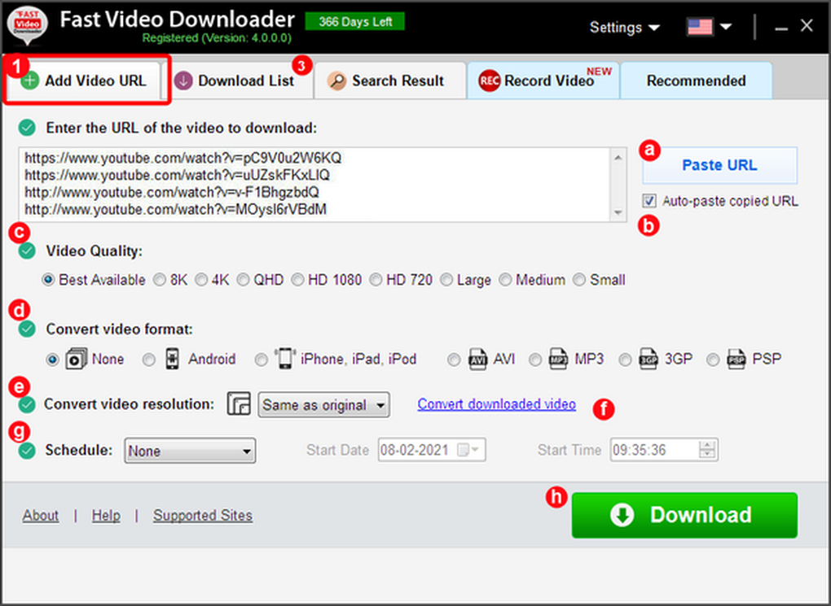Image resolution: width=831 pixels, height=606 pixels.
Task: Select QHD video quality
Action: pyautogui.click(x=243, y=280)
